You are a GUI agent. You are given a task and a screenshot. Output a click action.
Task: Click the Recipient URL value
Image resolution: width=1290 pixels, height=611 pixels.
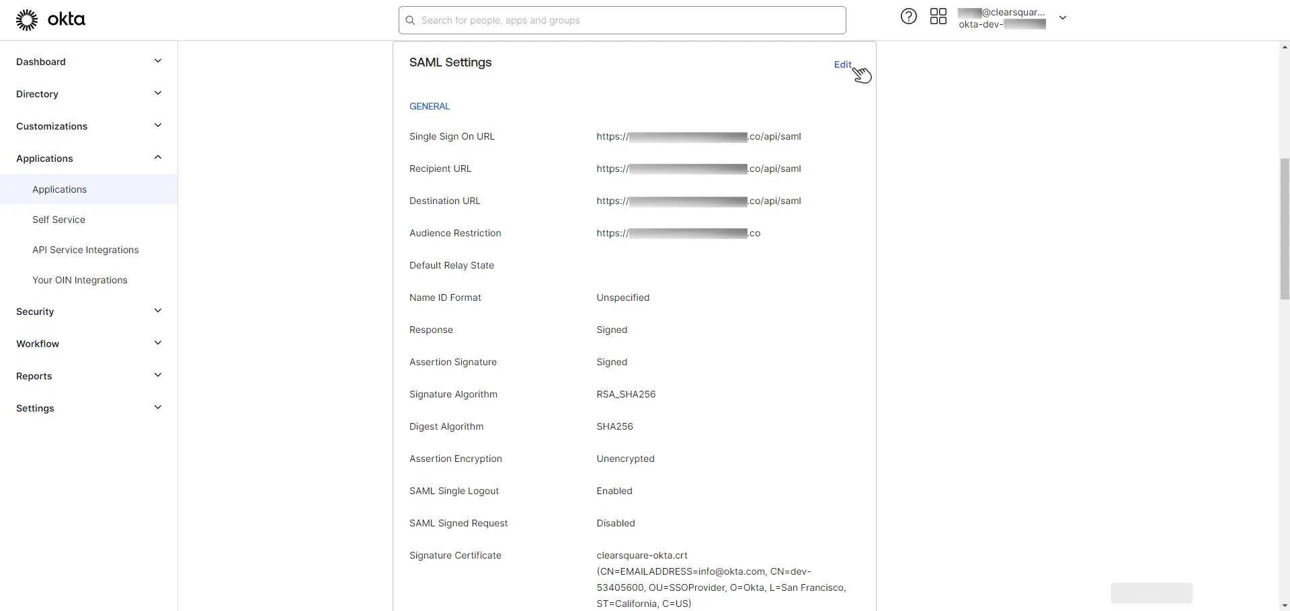click(698, 169)
